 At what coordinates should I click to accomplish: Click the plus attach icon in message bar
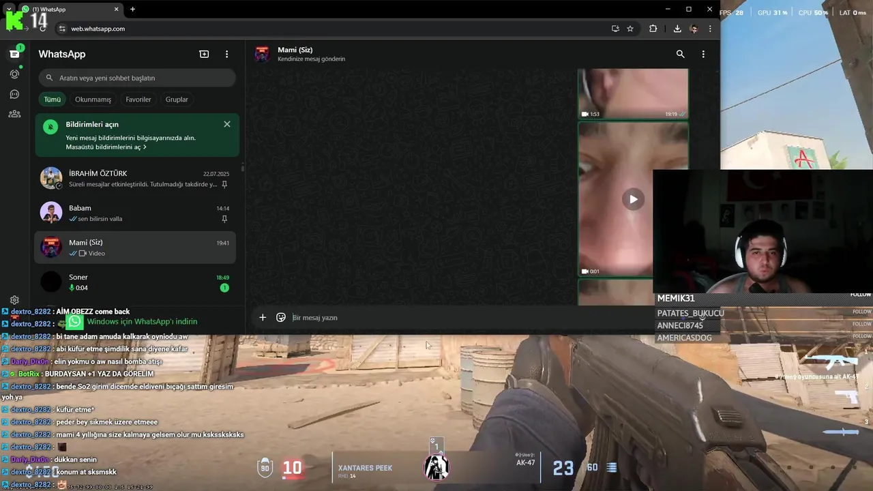(263, 317)
